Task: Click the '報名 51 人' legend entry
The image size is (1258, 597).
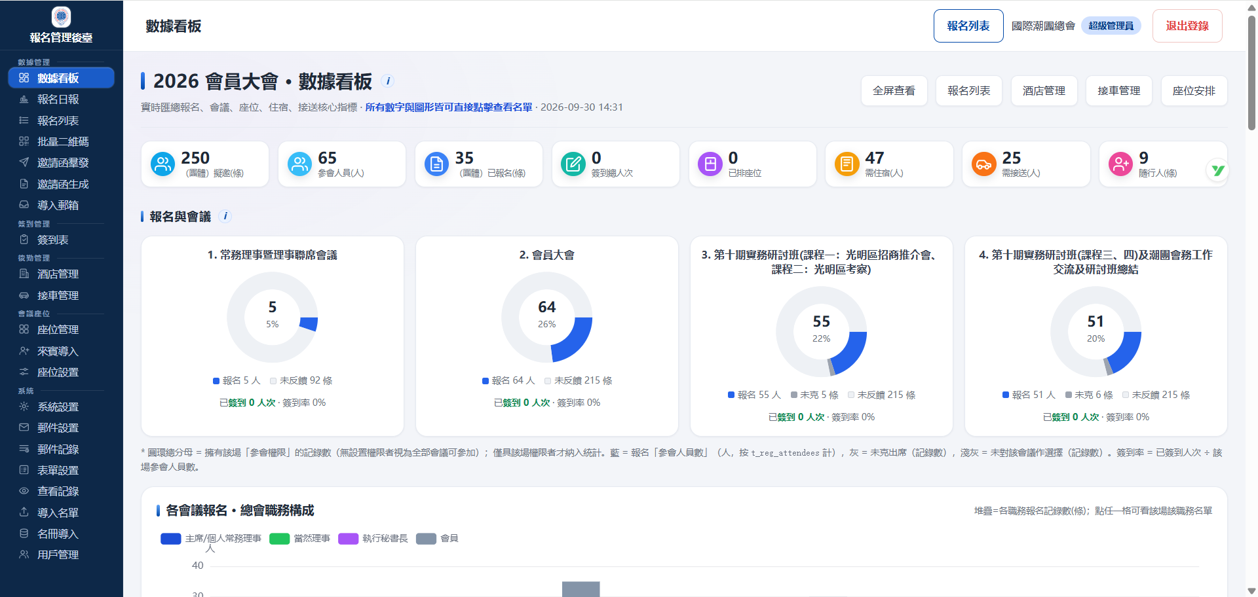Action: pyautogui.click(x=1029, y=395)
